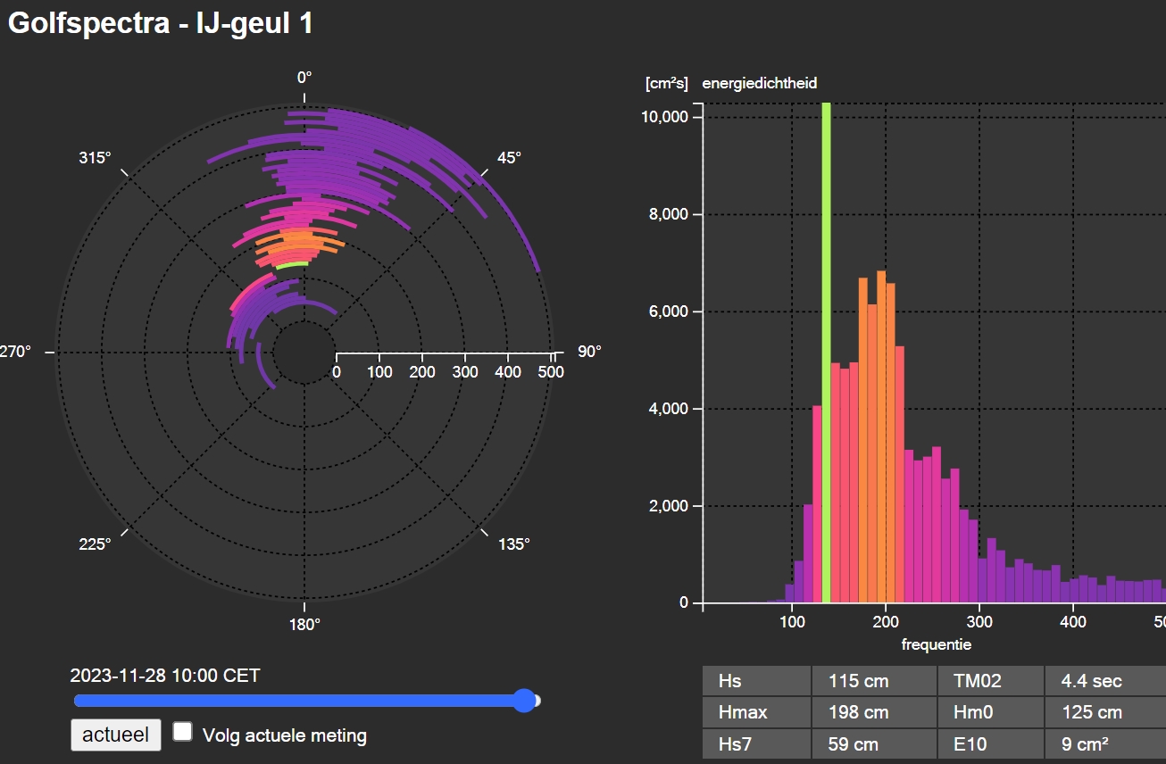1166x764 pixels.
Task: Click the actueel button
Action: pyautogui.click(x=116, y=735)
